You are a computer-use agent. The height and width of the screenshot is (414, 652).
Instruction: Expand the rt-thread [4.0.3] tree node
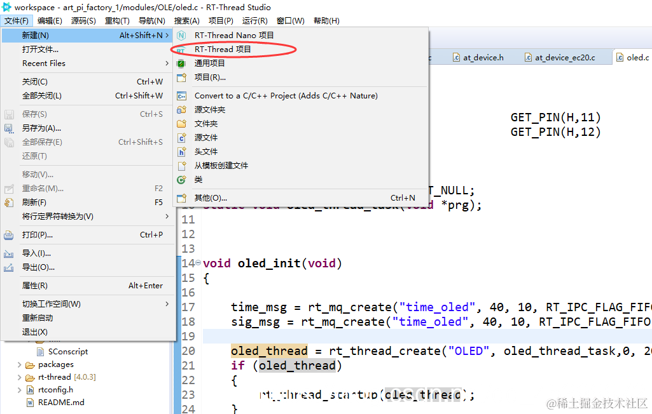pyautogui.click(x=20, y=377)
